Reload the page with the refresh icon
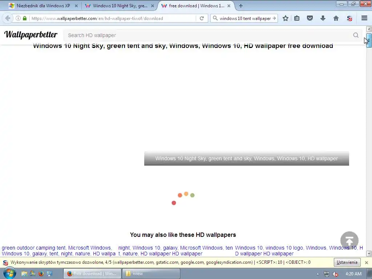 pos(202,18)
